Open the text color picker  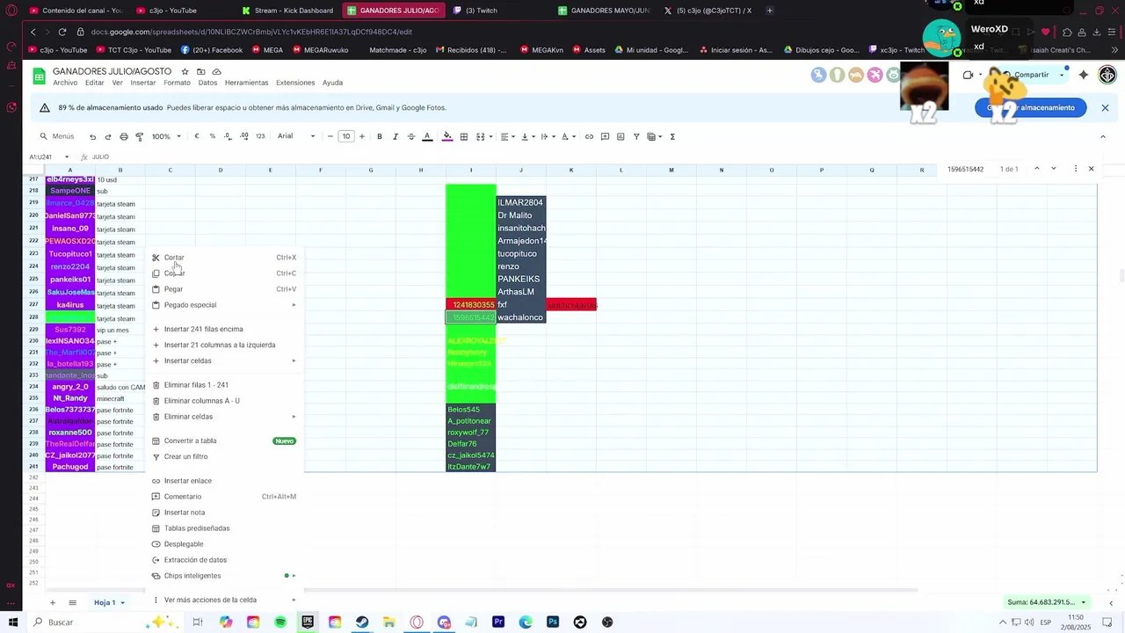click(427, 136)
